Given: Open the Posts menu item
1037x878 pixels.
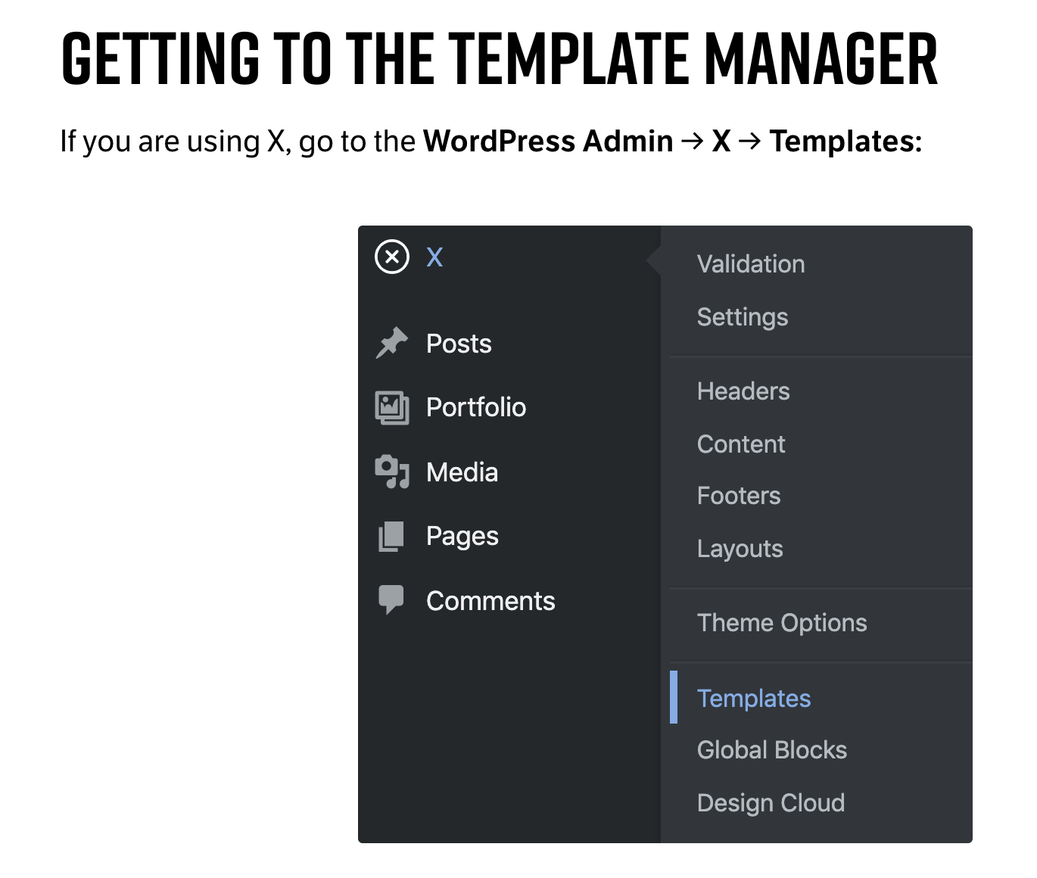Looking at the screenshot, I should click(459, 344).
